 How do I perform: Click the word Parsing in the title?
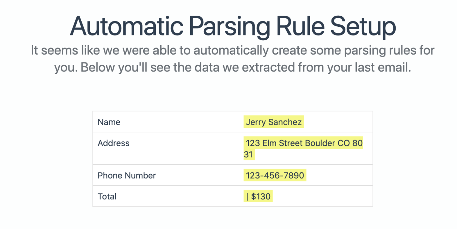[x=231, y=27]
